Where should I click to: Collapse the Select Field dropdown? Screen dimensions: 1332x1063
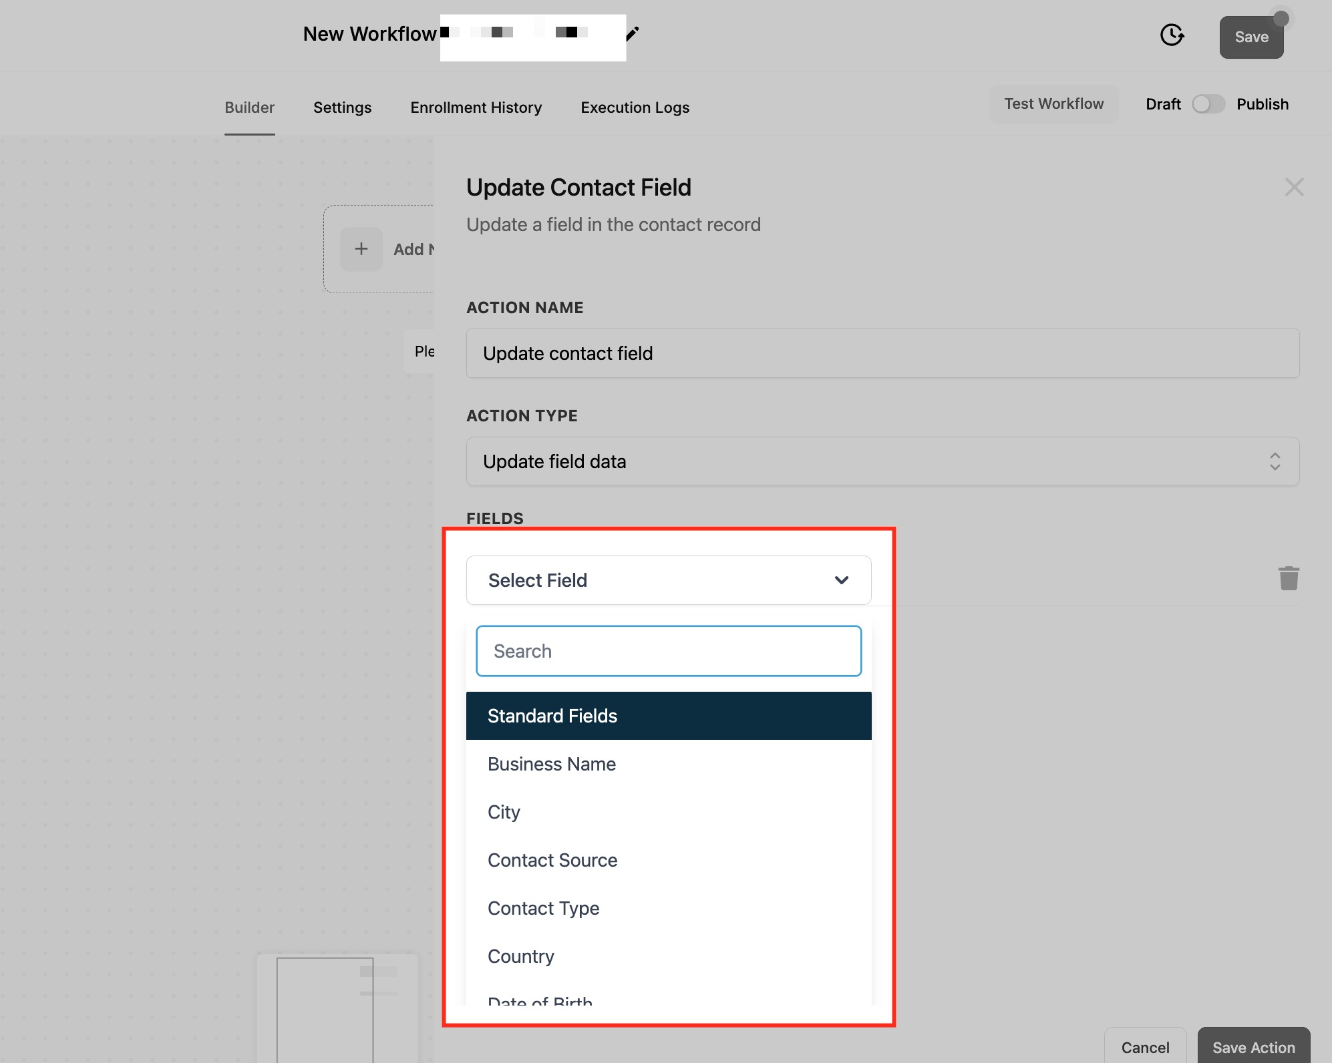click(x=668, y=580)
